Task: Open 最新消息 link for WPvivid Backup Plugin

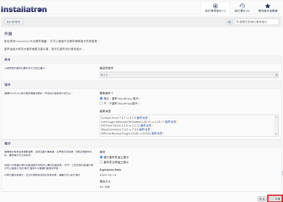Action: click(x=157, y=133)
